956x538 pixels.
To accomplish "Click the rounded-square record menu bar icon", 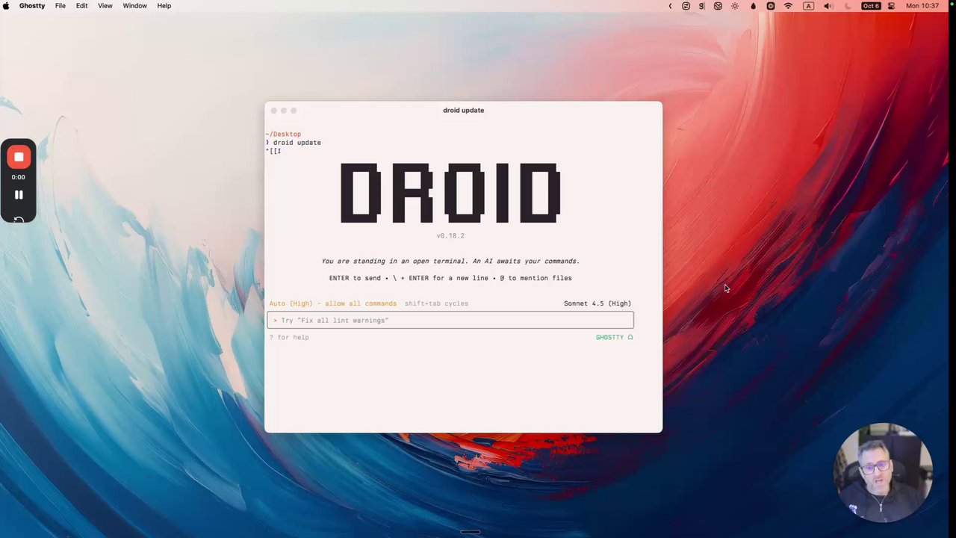I will [x=771, y=6].
